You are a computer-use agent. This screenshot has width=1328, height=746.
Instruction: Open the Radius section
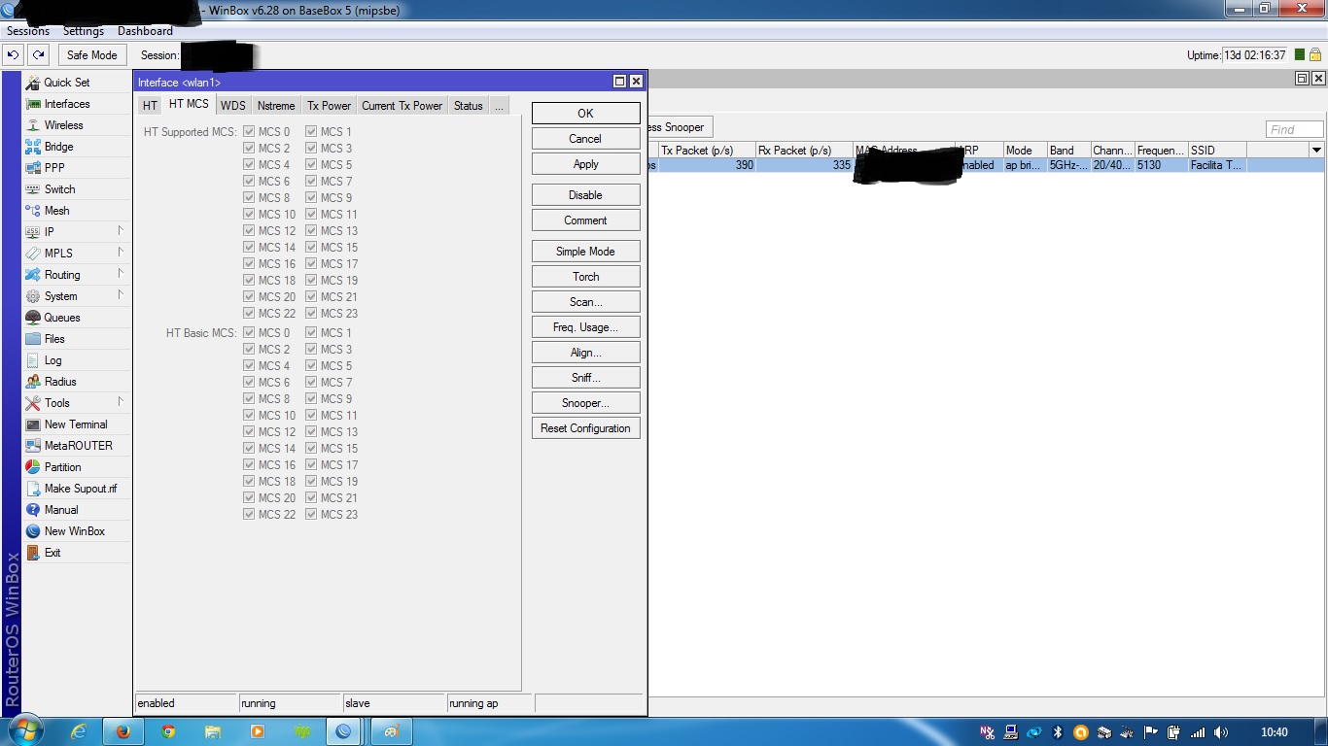point(60,382)
